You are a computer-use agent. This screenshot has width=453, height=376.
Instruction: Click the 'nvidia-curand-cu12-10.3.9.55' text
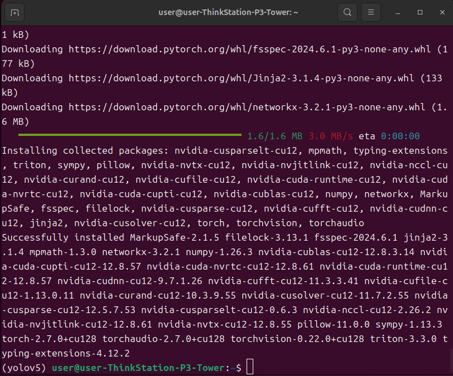tap(158, 295)
